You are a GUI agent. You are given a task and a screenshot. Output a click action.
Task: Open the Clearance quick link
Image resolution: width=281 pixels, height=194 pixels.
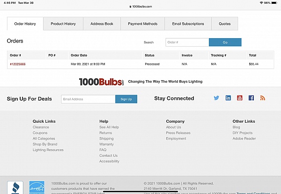(x=41, y=127)
